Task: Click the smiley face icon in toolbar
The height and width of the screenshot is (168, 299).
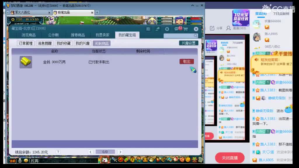Action: (188, 160)
